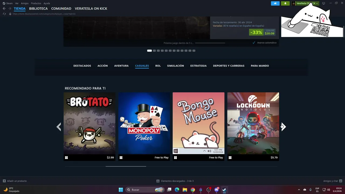The image size is (345, 194).
Task: Open the VeraTesla account dropdown
Action: [x=305, y=3]
